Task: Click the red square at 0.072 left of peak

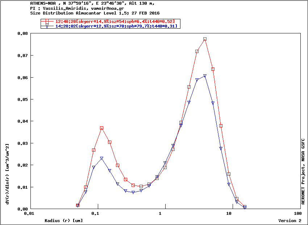Action: click(x=197, y=52)
